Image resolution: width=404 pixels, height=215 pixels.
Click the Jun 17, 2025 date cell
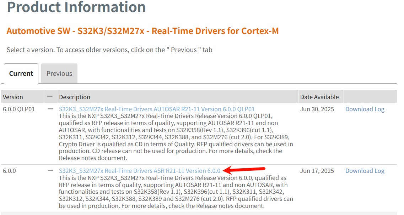[x=317, y=171]
